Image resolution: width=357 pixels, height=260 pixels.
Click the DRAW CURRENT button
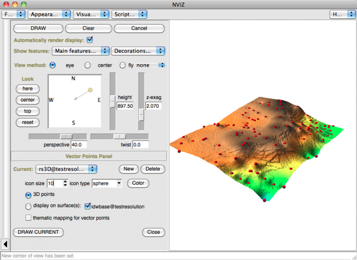(x=38, y=232)
